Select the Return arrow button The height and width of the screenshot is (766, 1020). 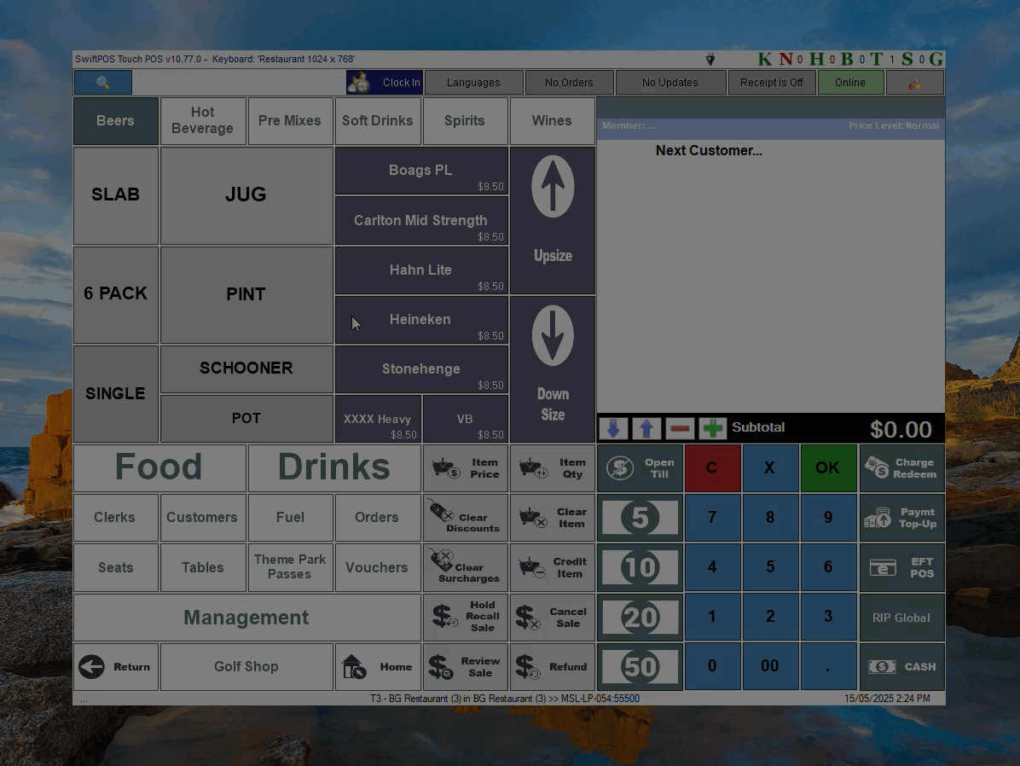(x=117, y=667)
